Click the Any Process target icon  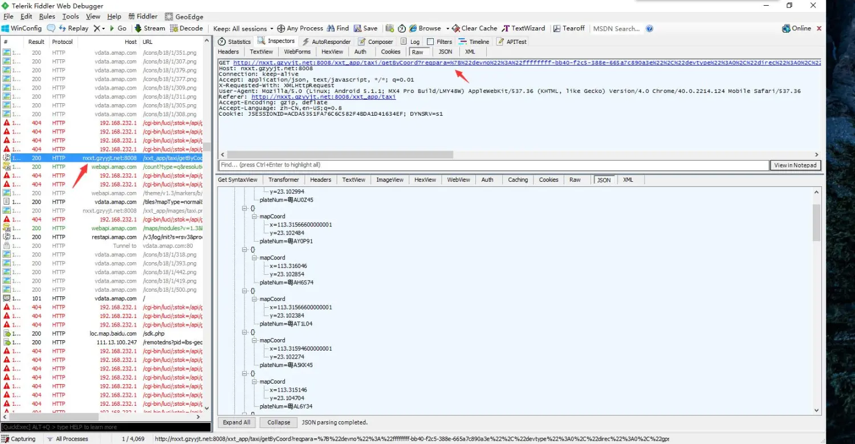pos(282,28)
